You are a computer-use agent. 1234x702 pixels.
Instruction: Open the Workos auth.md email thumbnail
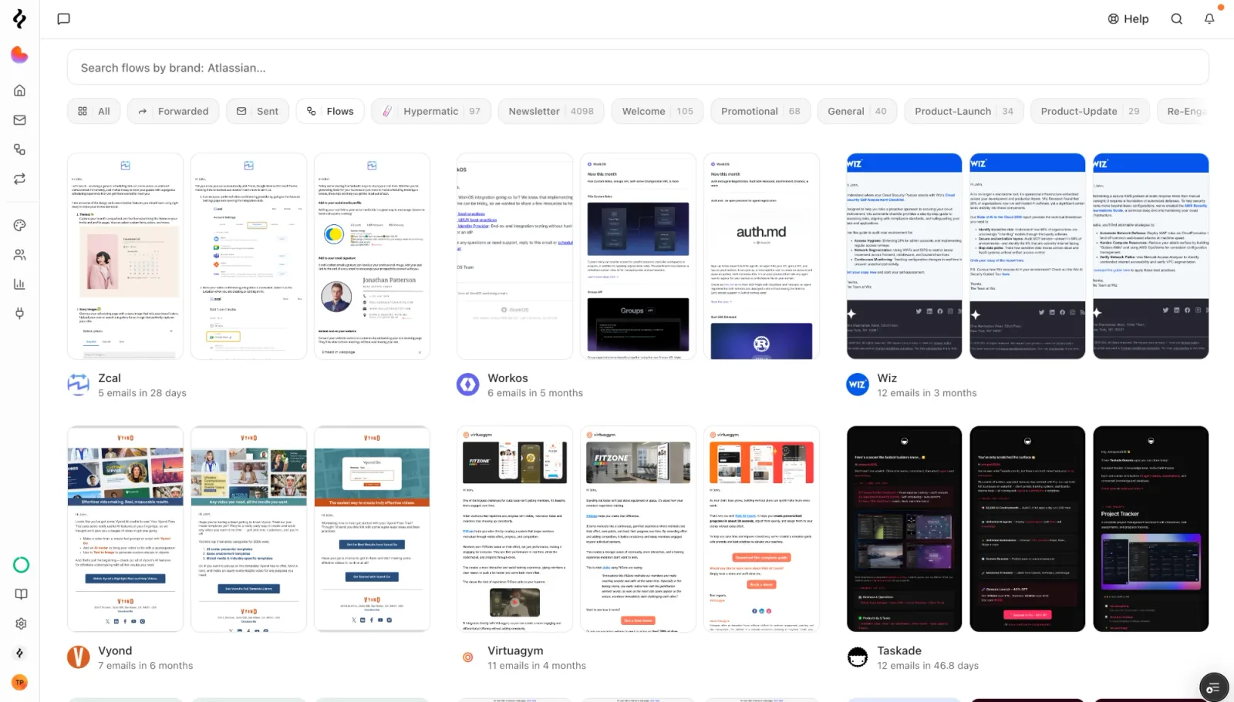(x=761, y=256)
